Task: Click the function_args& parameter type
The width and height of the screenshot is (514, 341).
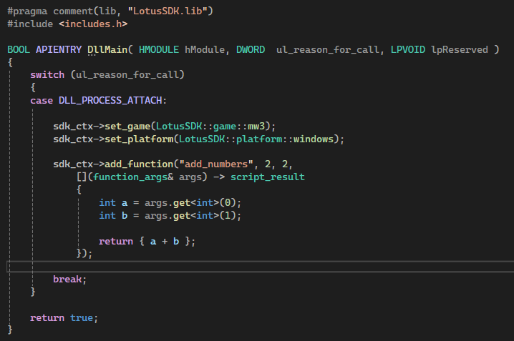Action: (x=133, y=177)
